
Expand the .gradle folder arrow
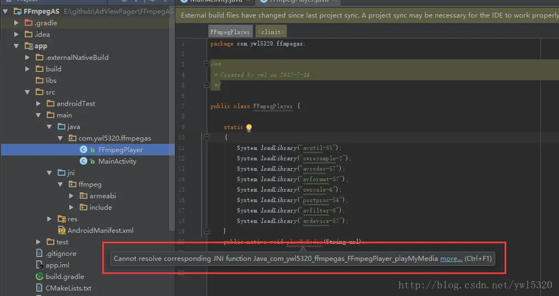pyautogui.click(x=16, y=23)
